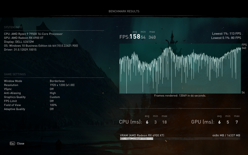Screen dimensions: 248x155
Task: Click the Resolution label
Action: [11, 85]
